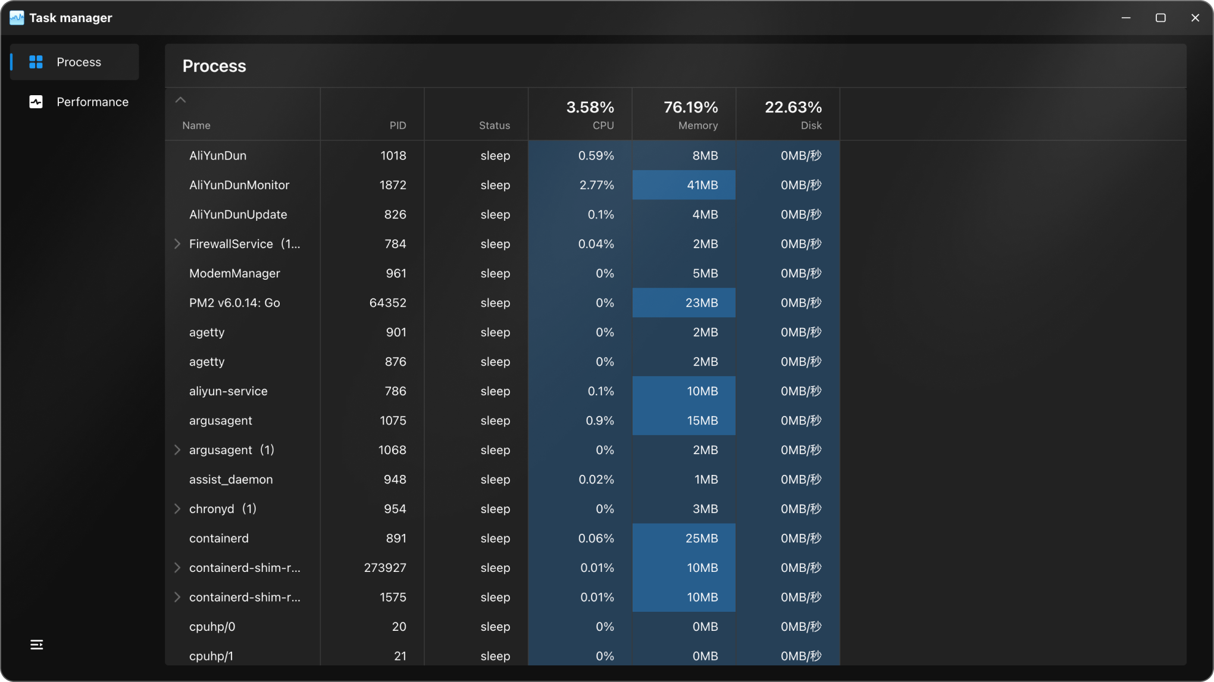Click the Status column header

coord(494,125)
